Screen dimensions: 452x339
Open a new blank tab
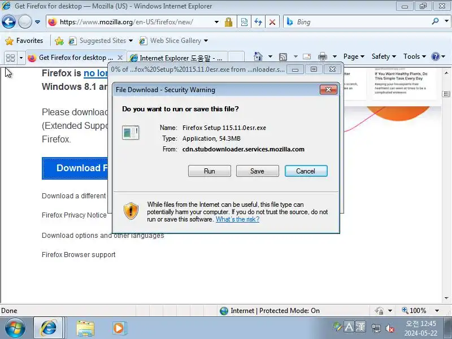pyautogui.click(x=236, y=58)
